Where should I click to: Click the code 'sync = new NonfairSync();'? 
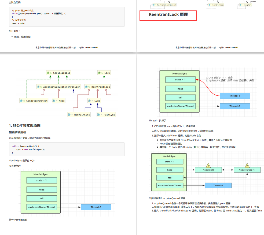click(31, 149)
